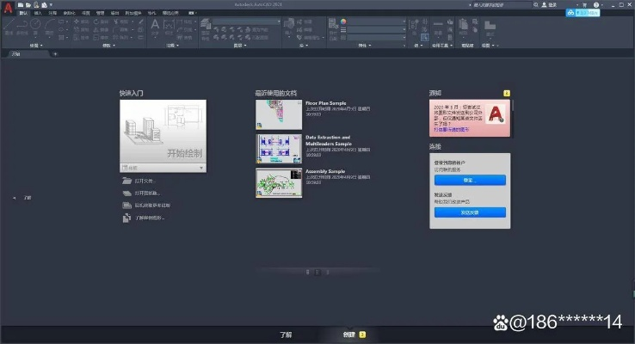Click the Group icon in the ribbon
The height and width of the screenshot is (344, 635).
[x=414, y=25]
